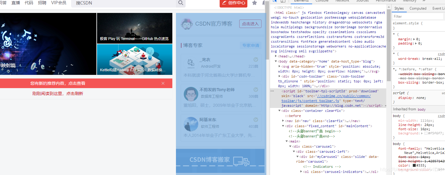Image resolution: width=445 pixels, height=175 pixels.
Task: Activate the DevTools inspect element cursor icon
Action: (x=275, y=1)
